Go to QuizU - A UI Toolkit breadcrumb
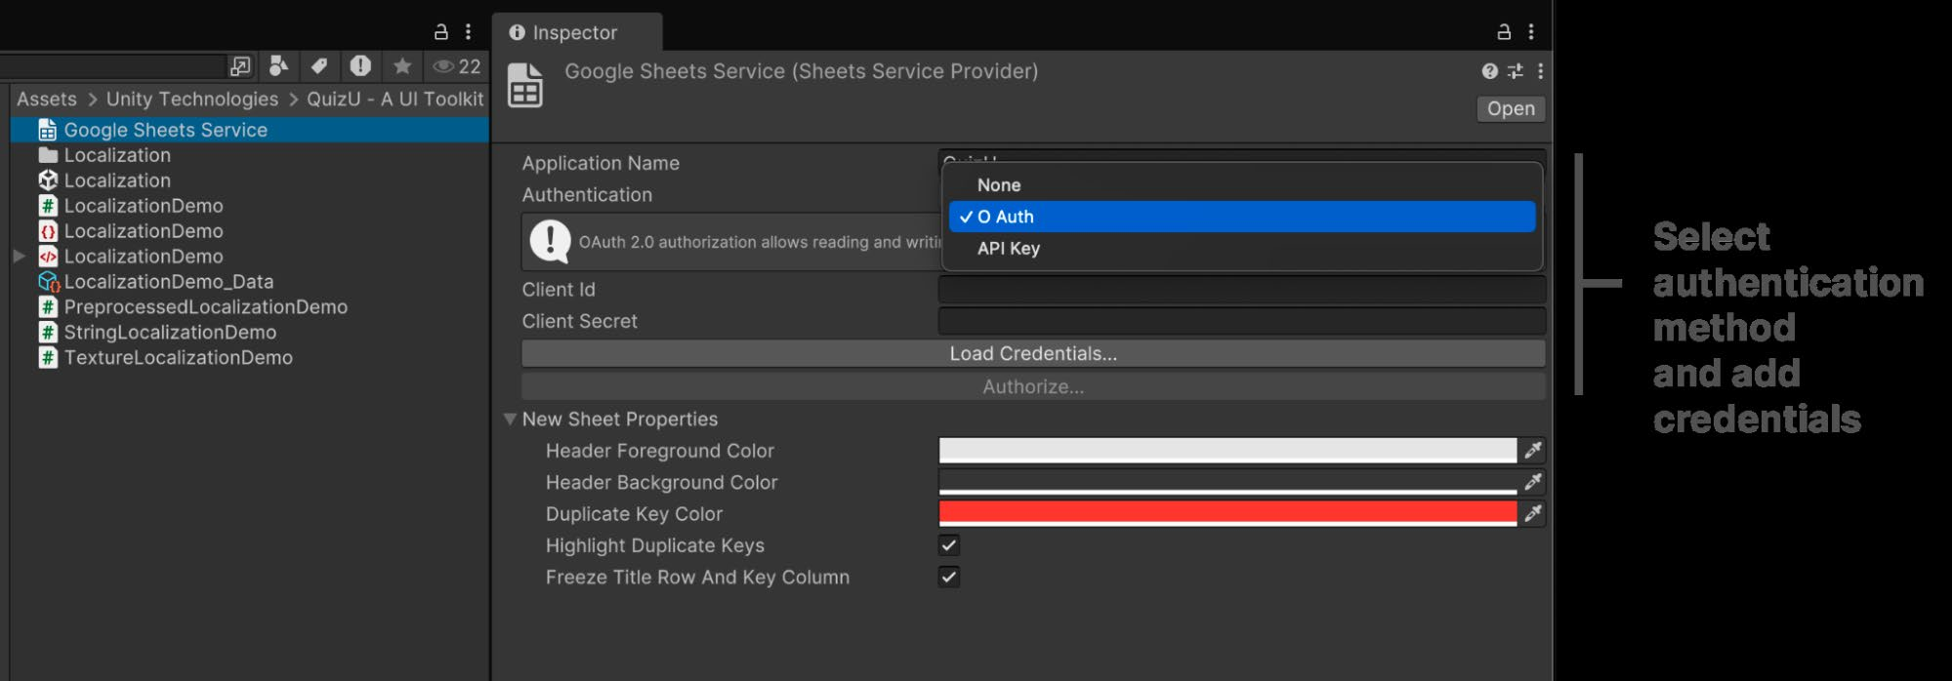The width and height of the screenshot is (1952, 681). (395, 99)
